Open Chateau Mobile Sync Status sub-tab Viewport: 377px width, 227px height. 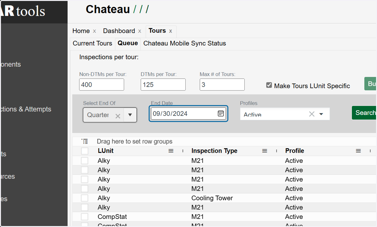(x=185, y=44)
